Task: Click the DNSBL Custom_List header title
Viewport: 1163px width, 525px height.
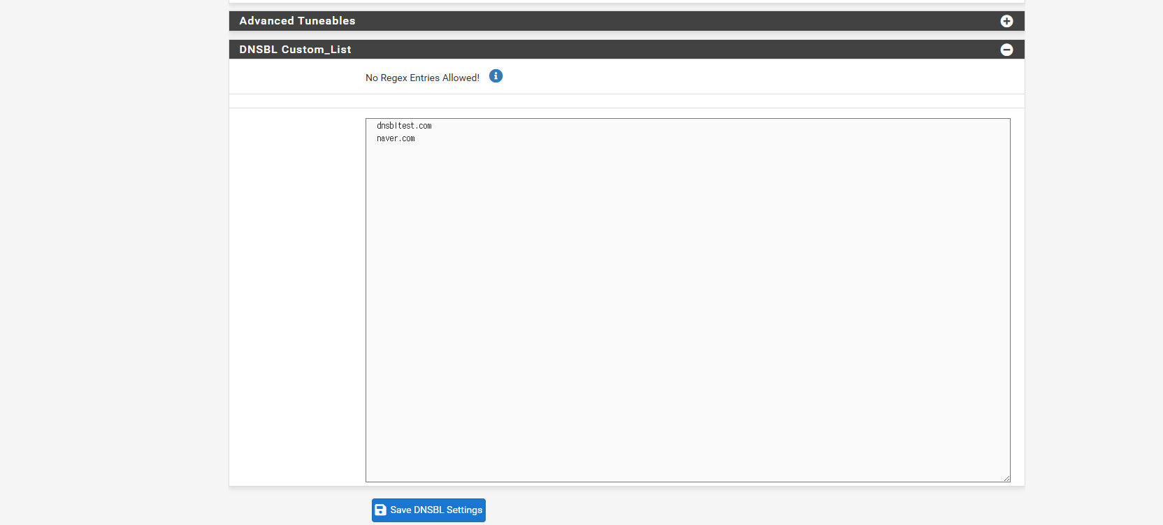Action: (x=295, y=50)
